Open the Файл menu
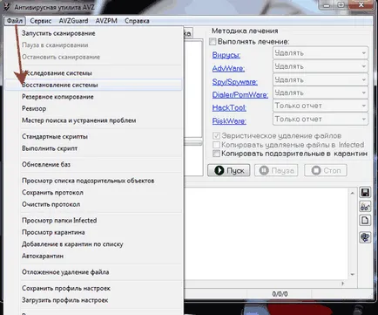Screen dimensions: 378x315 (x=15, y=21)
